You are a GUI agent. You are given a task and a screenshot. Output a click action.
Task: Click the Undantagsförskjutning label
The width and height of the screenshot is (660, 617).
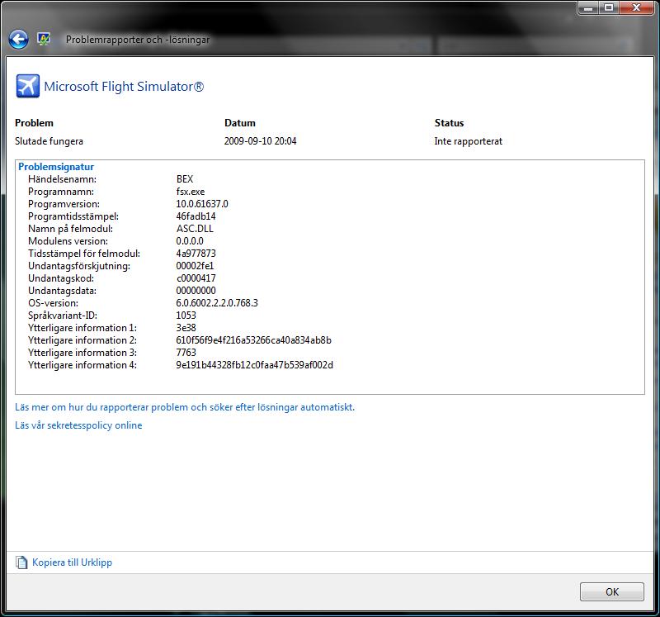click(79, 266)
